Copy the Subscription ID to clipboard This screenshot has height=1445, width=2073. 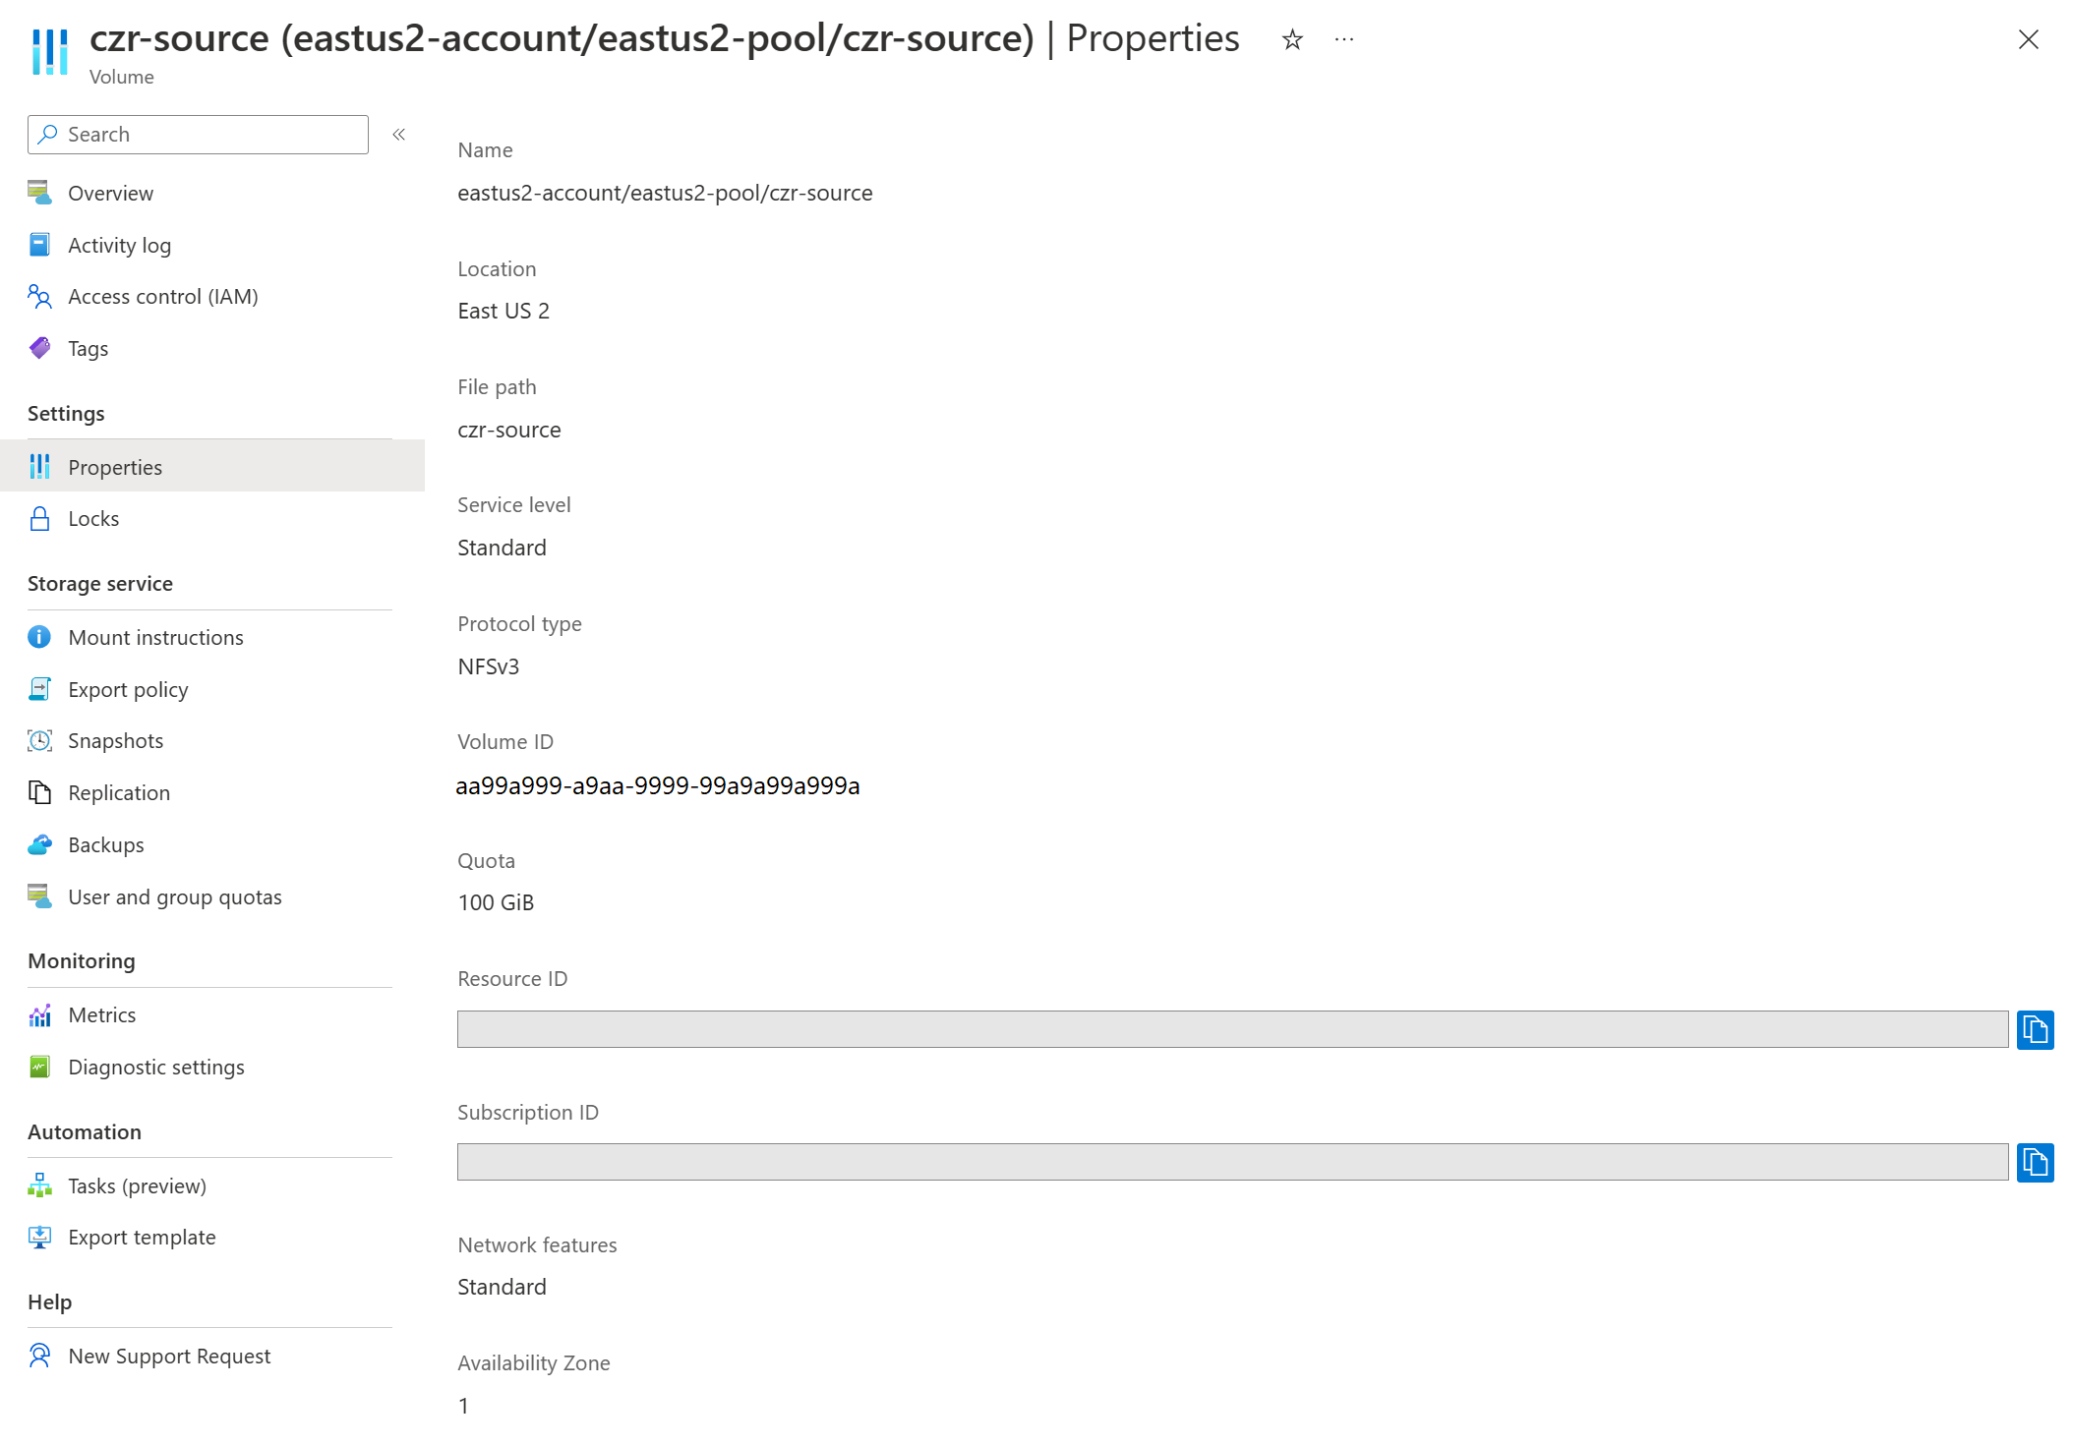pos(2034,1162)
